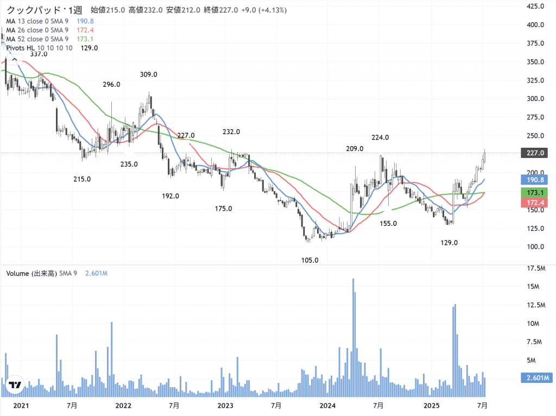Viewport: 556px width, 416px height.
Task: Click the 17.5M volume axis label
Action: click(x=536, y=268)
